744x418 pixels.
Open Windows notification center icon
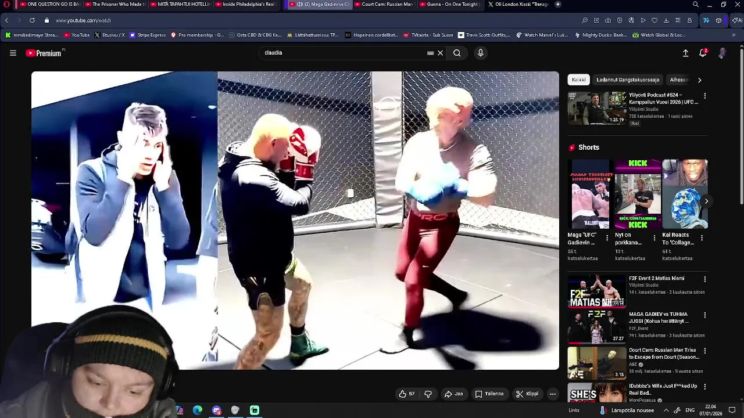coord(732,410)
